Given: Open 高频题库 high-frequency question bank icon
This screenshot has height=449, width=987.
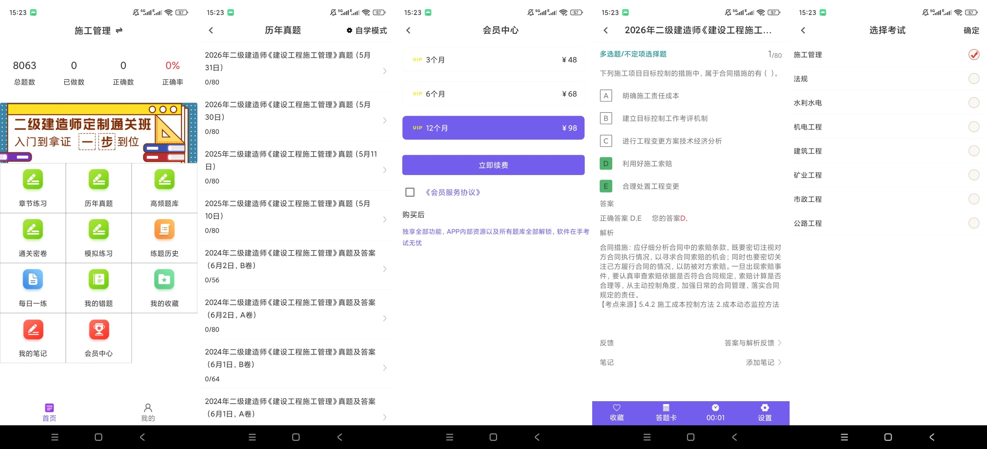Looking at the screenshot, I should (x=164, y=180).
